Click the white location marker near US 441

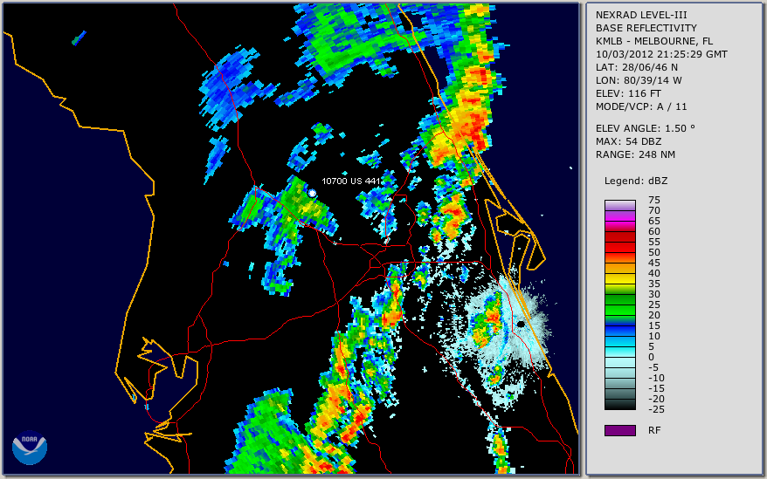click(312, 194)
